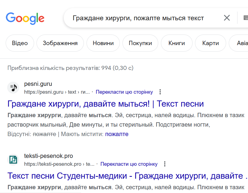The width and height of the screenshot is (248, 193).
Task: Clear the search query with X icon
Action: (227, 18)
